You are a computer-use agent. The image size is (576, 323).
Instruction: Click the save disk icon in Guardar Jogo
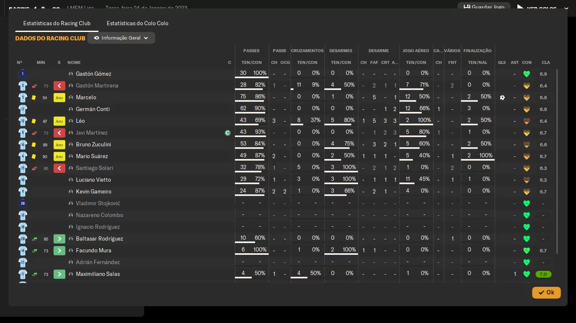pos(467,7)
